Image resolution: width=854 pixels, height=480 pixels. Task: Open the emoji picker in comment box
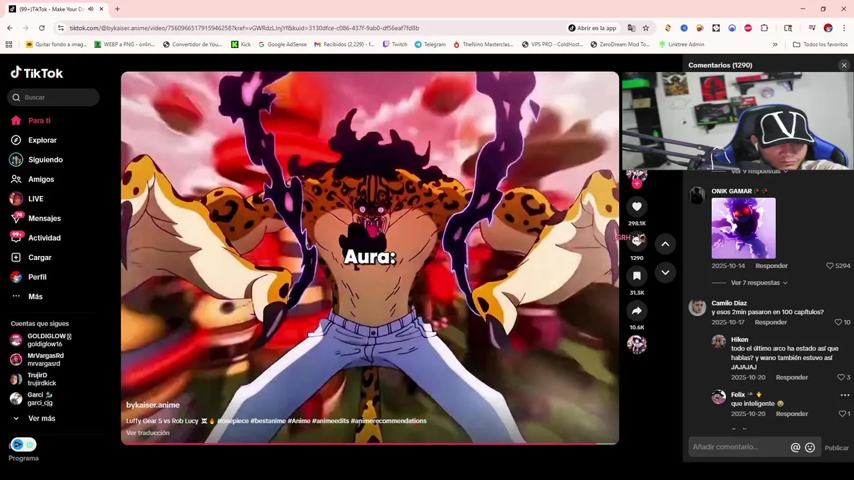[x=810, y=448]
